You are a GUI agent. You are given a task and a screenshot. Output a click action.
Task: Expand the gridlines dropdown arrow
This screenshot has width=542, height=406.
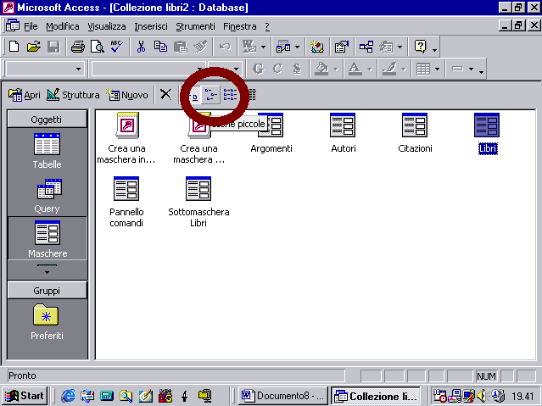(438, 70)
